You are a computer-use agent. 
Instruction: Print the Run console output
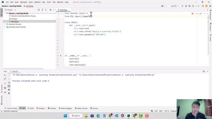click(x=9, y=90)
